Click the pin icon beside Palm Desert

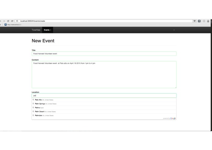33,111
